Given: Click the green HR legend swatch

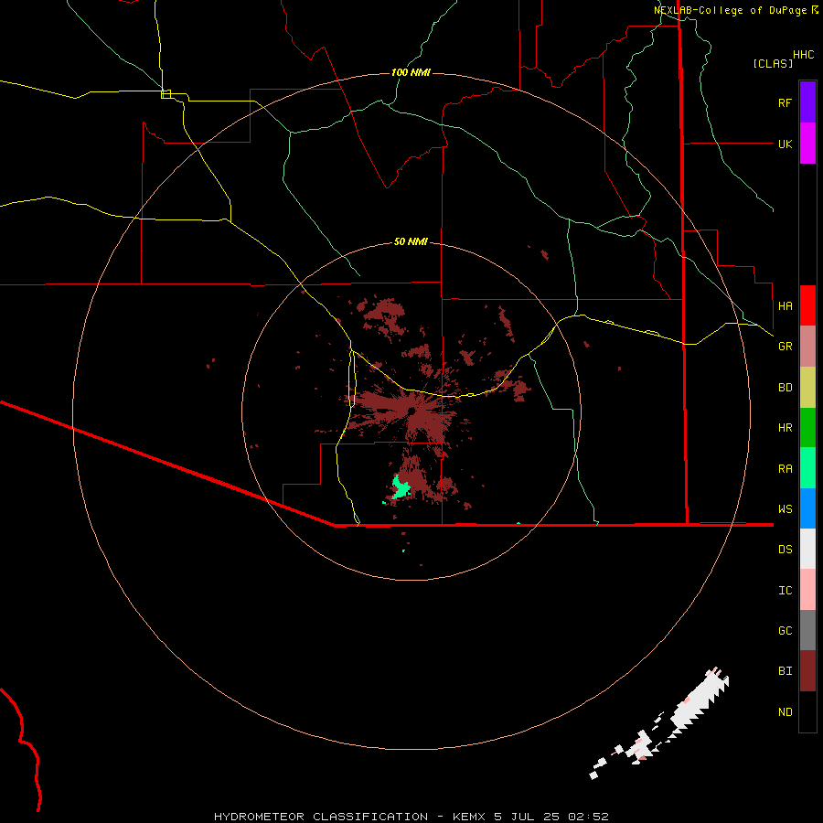Looking at the screenshot, I should point(807,428).
